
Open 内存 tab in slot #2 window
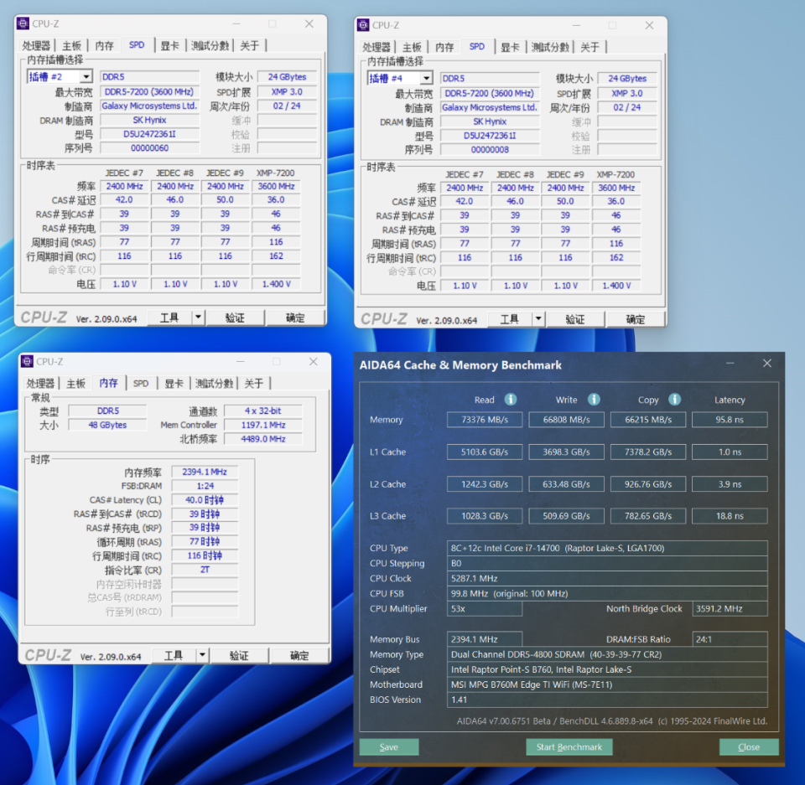click(104, 46)
